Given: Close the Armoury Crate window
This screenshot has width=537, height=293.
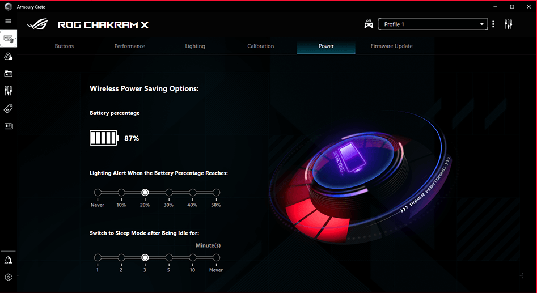Looking at the screenshot, I should (529, 6).
